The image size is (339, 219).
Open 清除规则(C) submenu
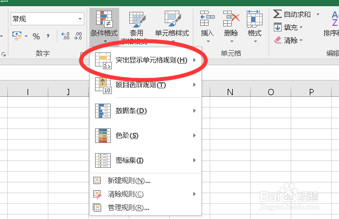coord(146,194)
